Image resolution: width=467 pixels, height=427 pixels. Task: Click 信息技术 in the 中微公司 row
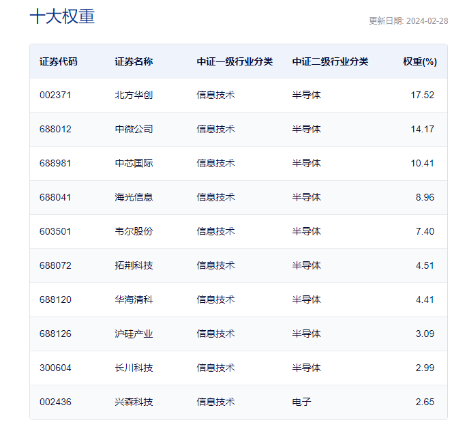pos(215,129)
